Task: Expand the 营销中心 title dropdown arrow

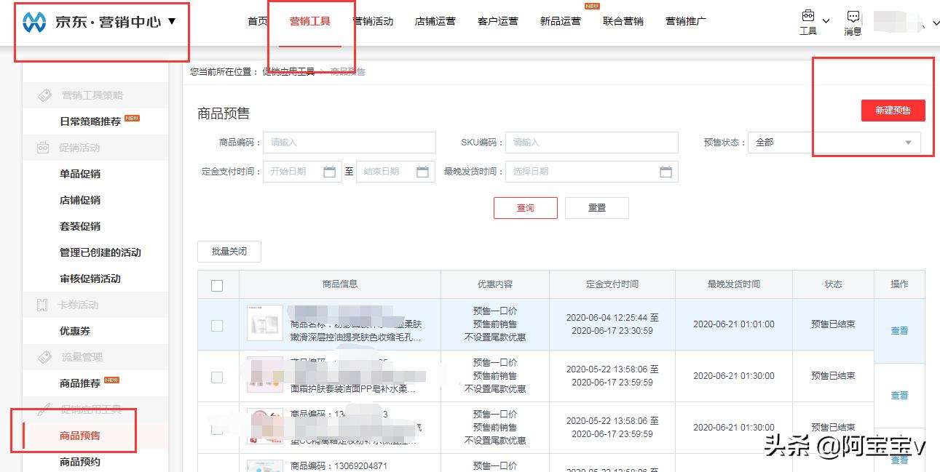Action: [x=172, y=20]
